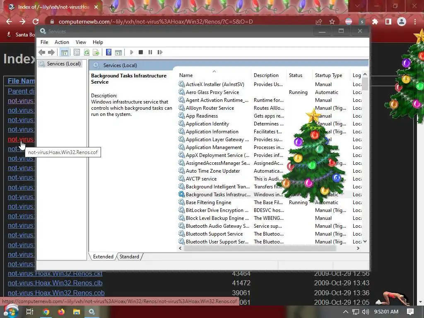Open the View menu in Services

click(81, 42)
